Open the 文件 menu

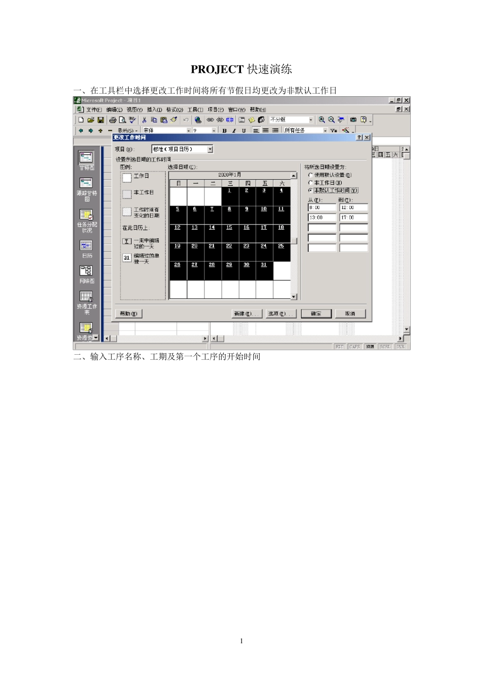[x=94, y=109]
